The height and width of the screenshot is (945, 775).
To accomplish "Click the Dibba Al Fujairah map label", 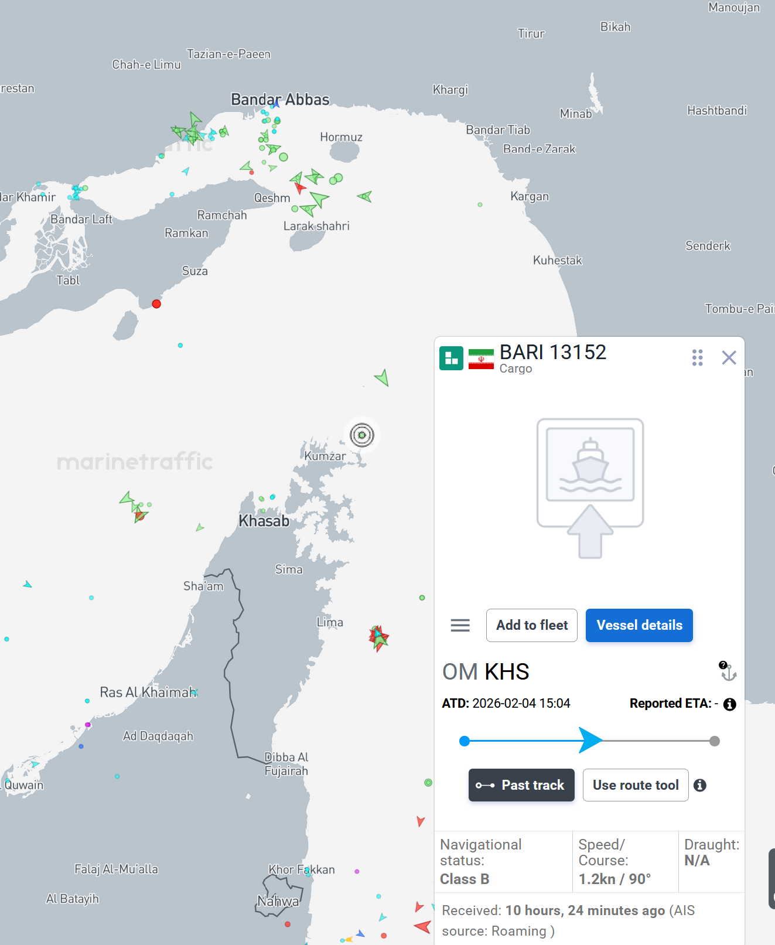I will [286, 764].
